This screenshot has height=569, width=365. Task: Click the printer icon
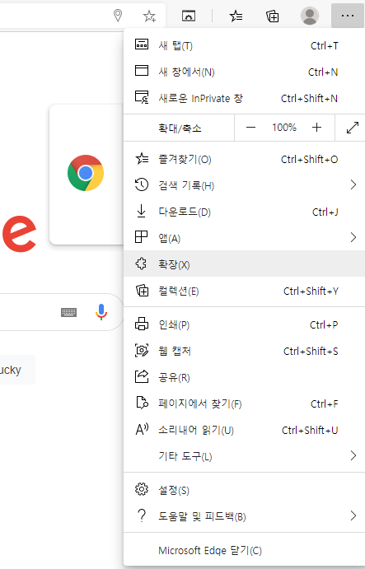click(142, 324)
